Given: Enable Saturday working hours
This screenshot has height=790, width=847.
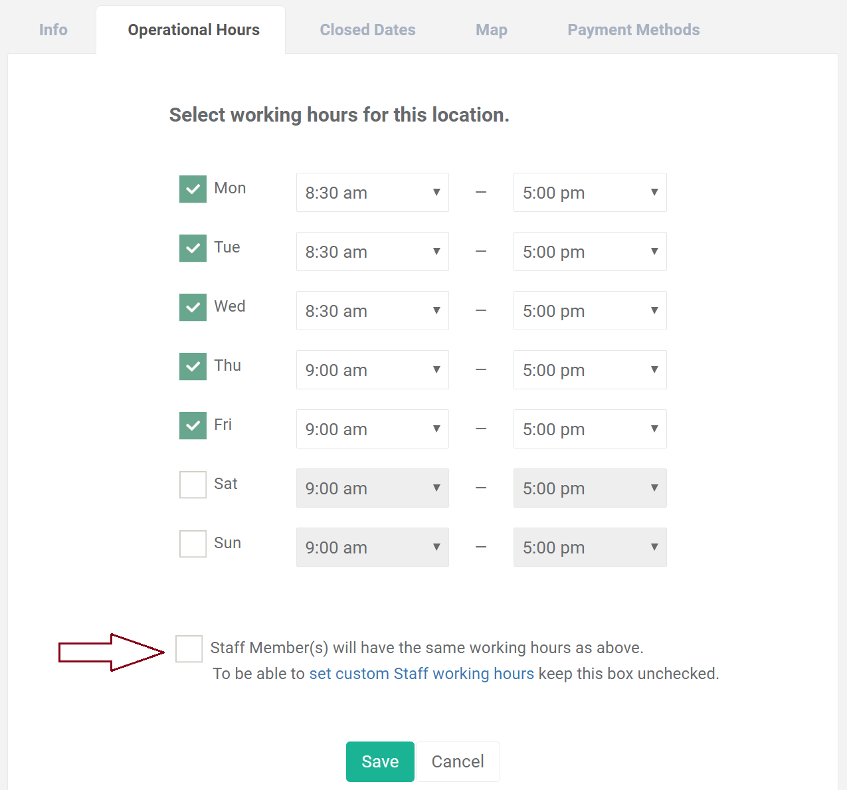Looking at the screenshot, I should (x=192, y=484).
